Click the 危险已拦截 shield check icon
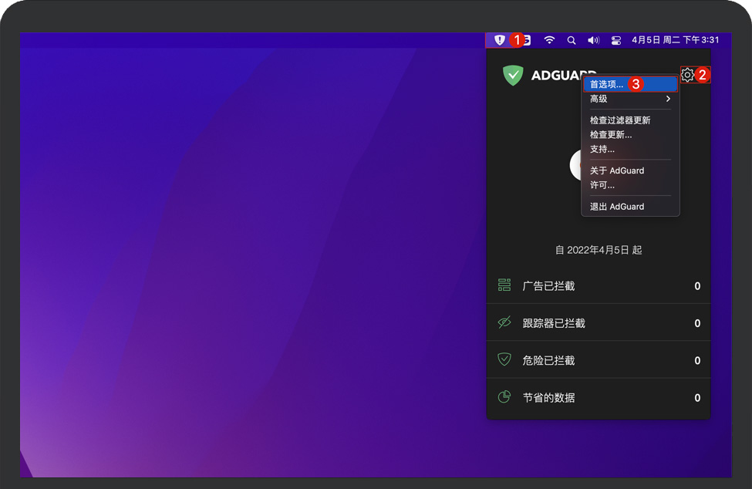752x489 pixels. pos(504,360)
